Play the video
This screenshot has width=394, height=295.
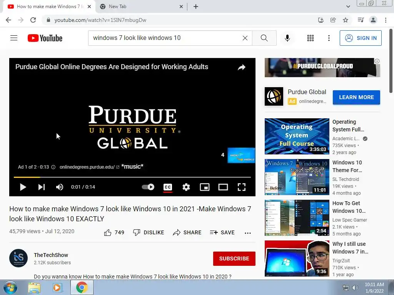(x=23, y=187)
